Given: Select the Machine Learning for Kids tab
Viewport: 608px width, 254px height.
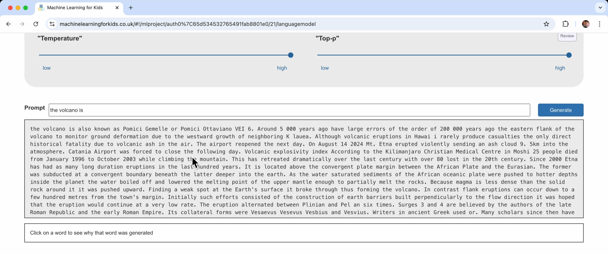Looking at the screenshot, I should point(75,8).
